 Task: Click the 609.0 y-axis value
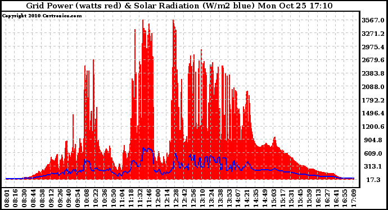[374, 153]
